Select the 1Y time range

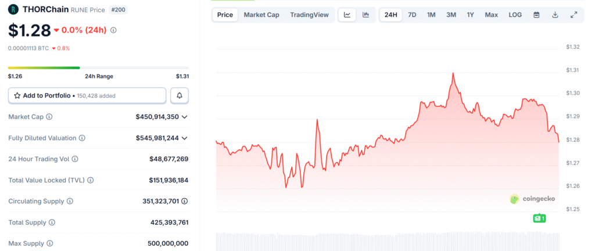[471, 15]
